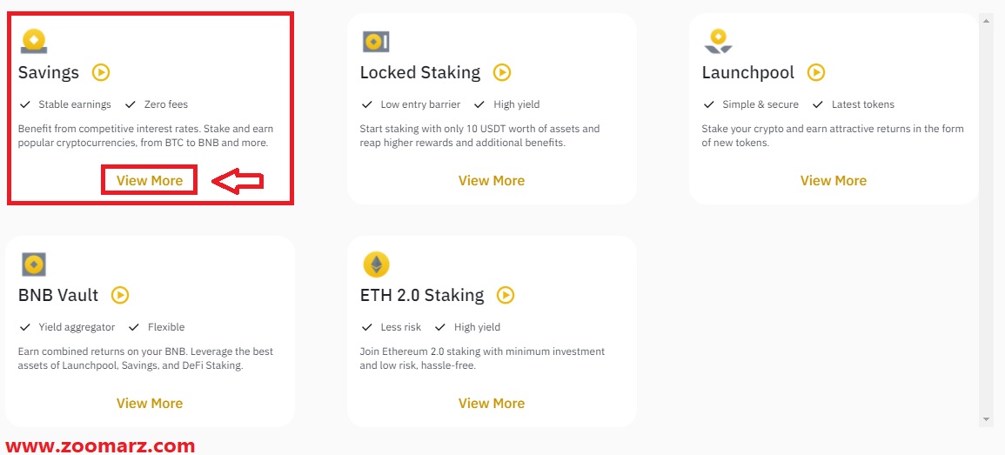Screen dimensions: 1005x455
Task: Click the Savings coin icon
Action: [x=34, y=41]
